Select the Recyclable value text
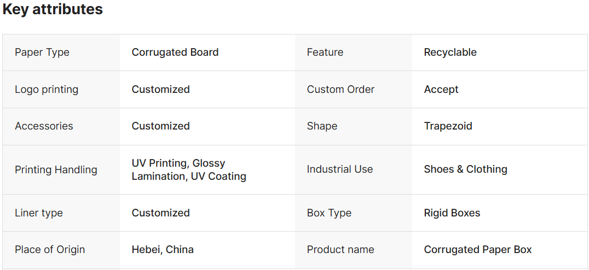The width and height of the screenshot is (589, 270). [x=450, y=52]
